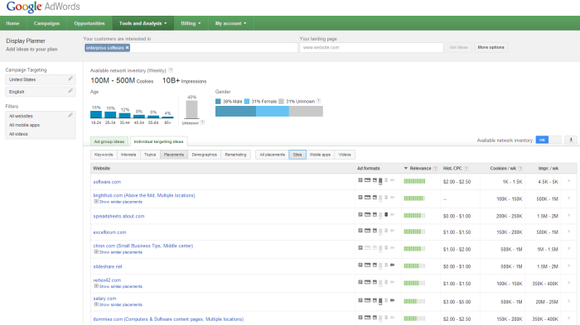The width and height of the screenshot is (580, 325).
Task: Open More options settings
Action: coord(491,47)
